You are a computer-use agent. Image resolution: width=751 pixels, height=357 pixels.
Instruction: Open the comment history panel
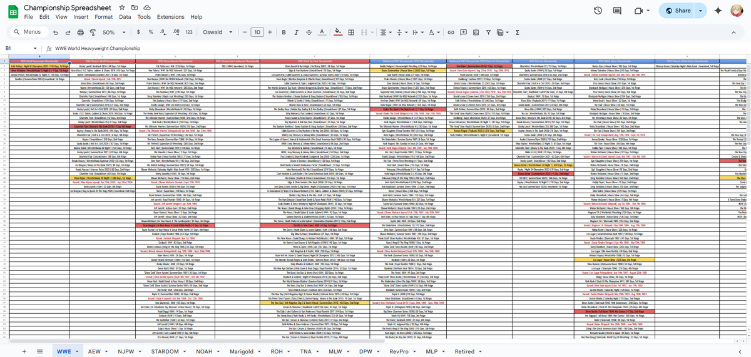617,11
